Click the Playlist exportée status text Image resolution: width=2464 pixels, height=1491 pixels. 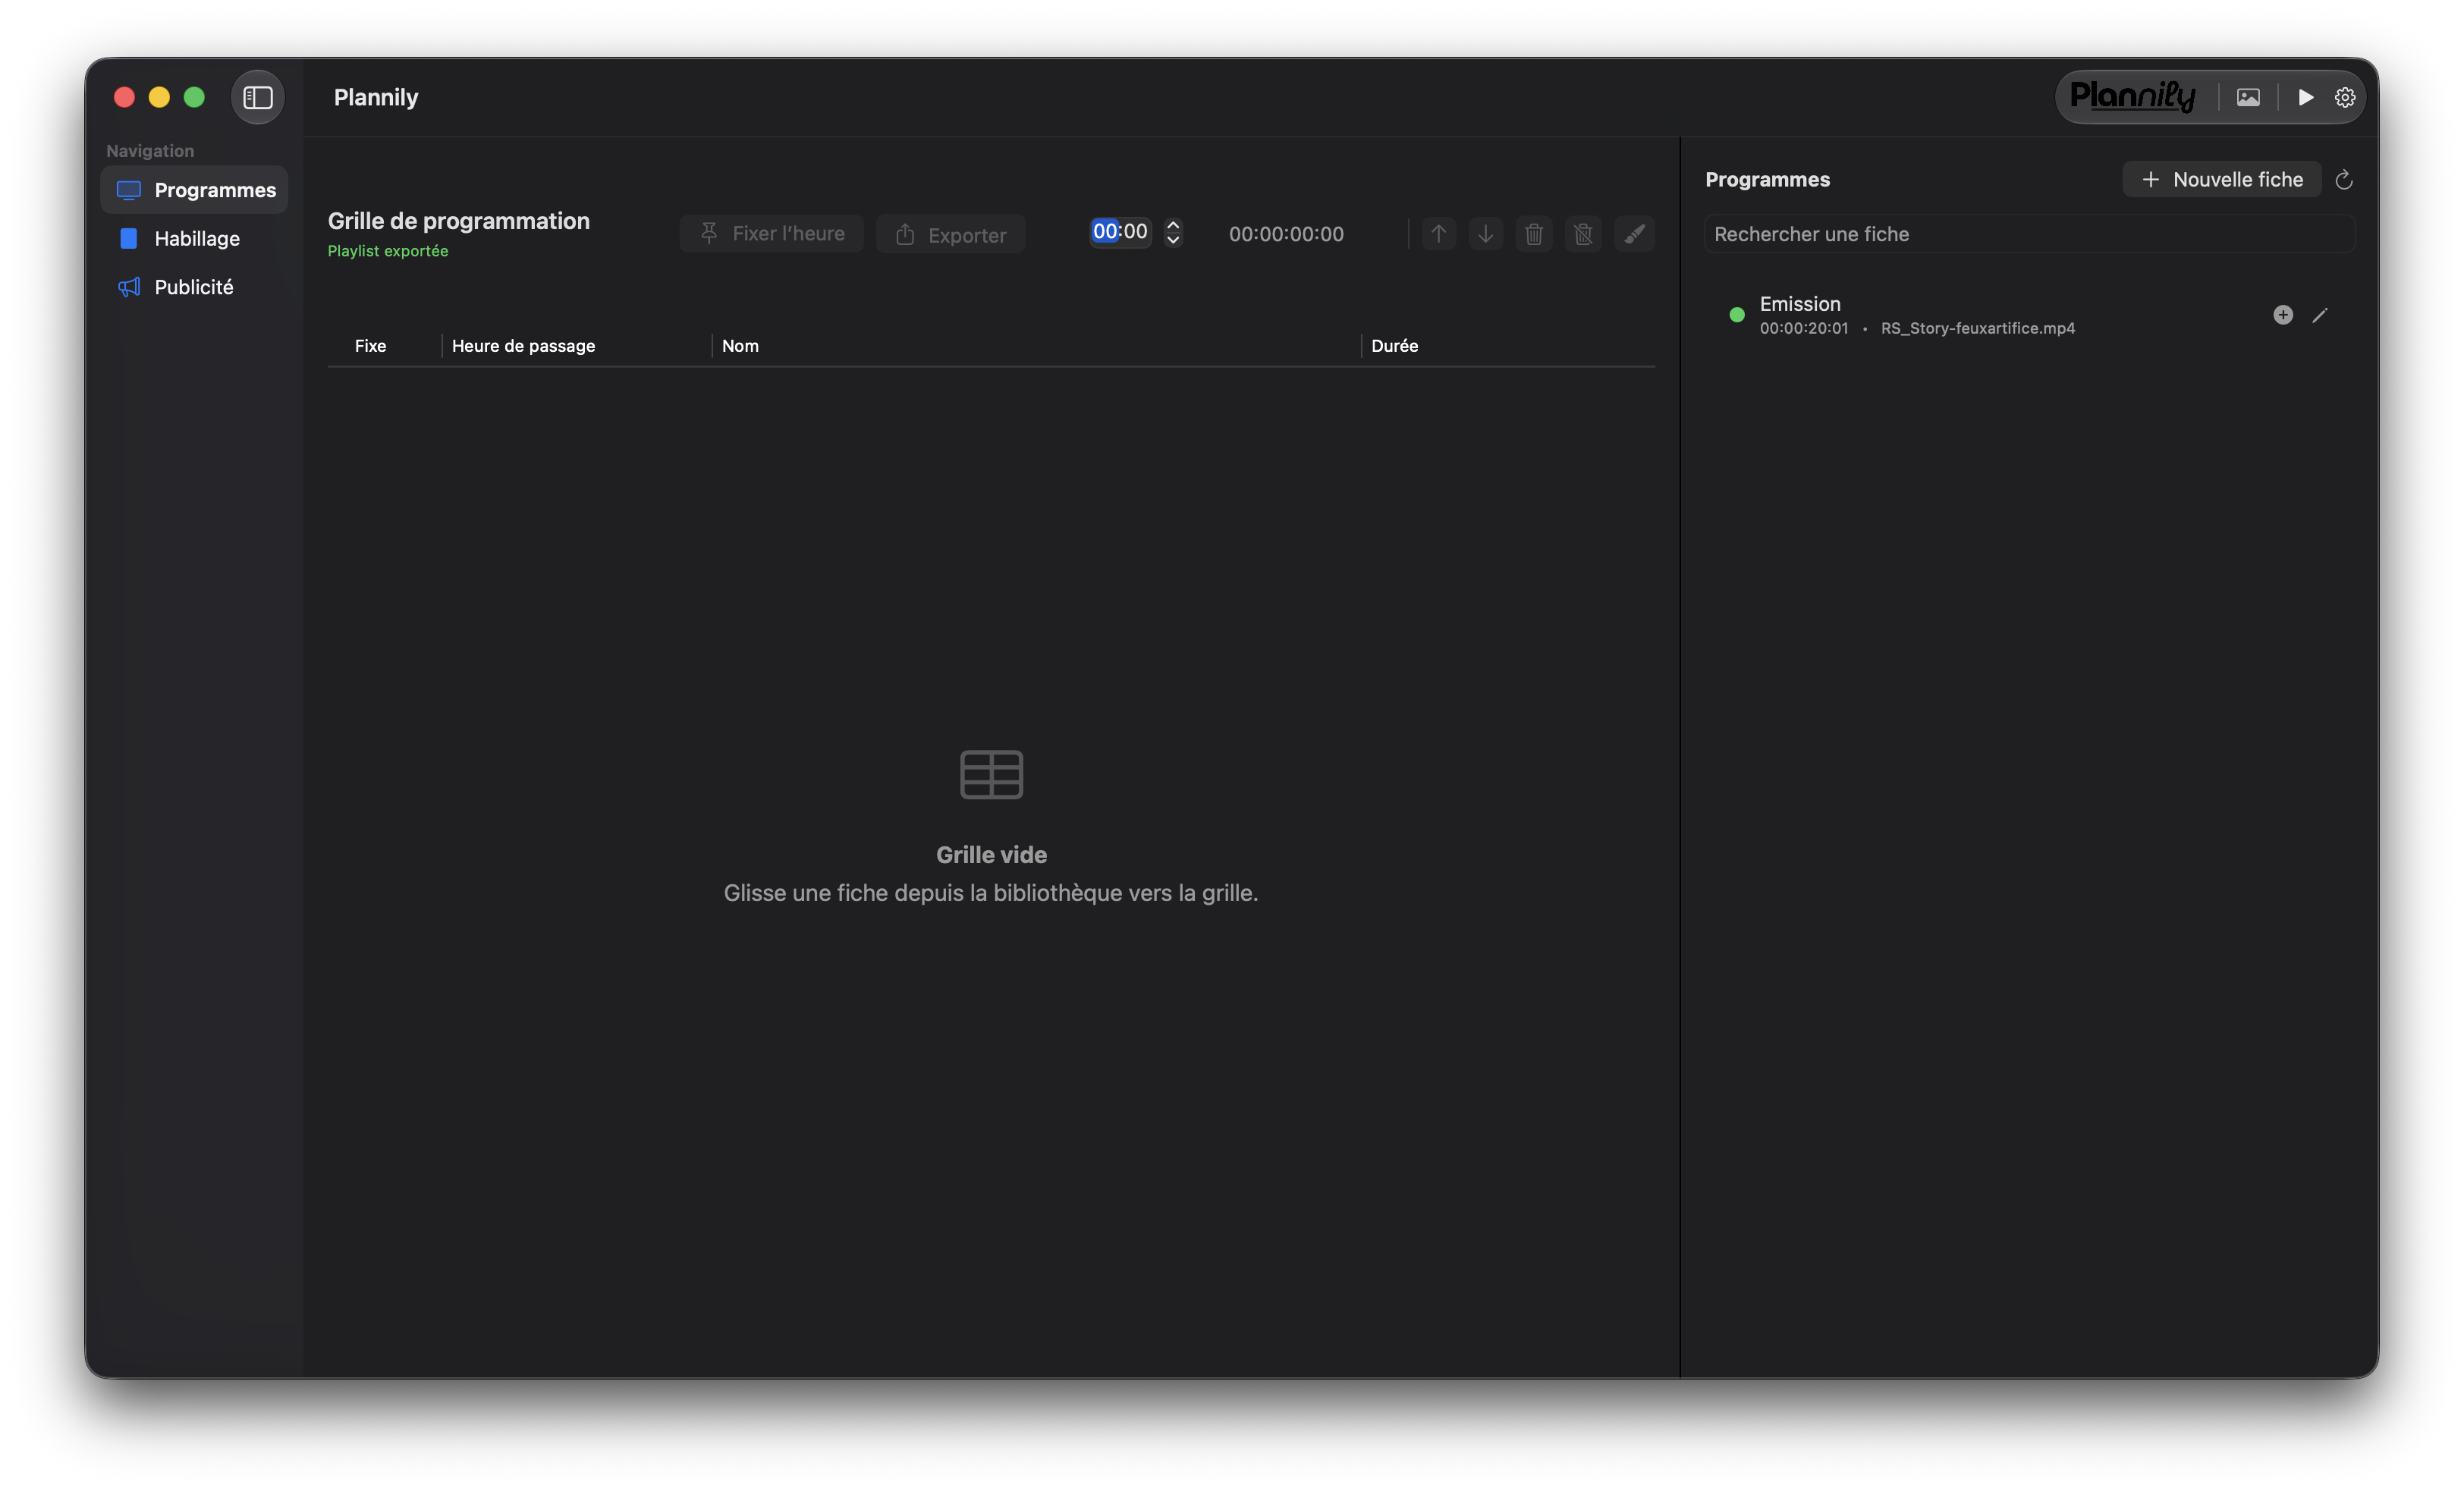pyautogui.click(x=388, y=251)
